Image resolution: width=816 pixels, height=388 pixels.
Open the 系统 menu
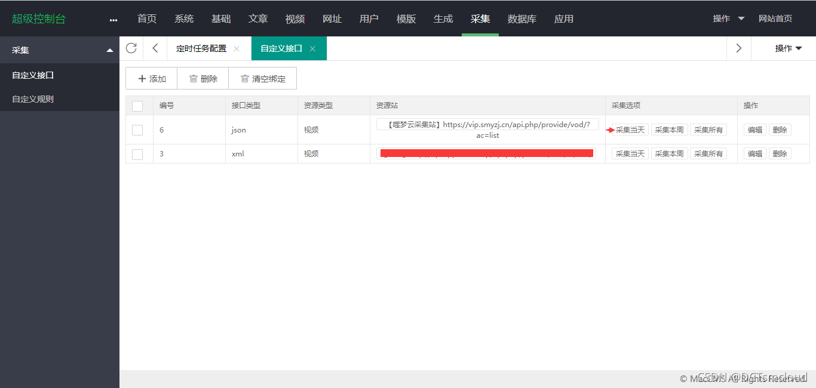(x=184, y=19)
